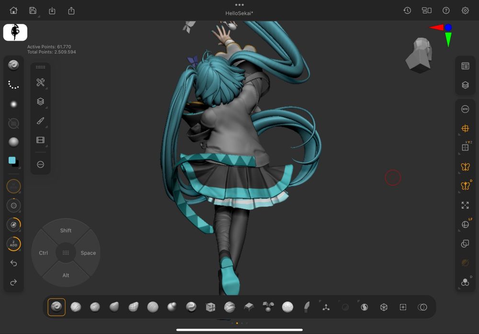Tap the import tray-arrow icon
This screenshot has height=334, width=479.
(x=52, y=11)
